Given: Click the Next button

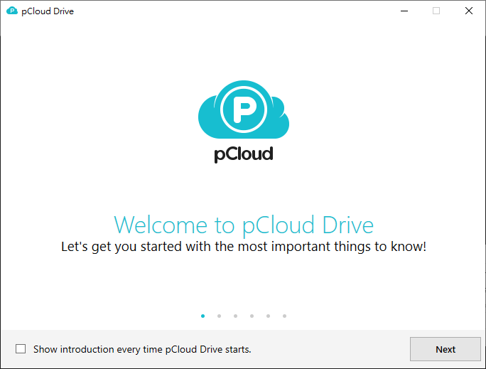Looking at the screenshot, I should tap(445, 349).
